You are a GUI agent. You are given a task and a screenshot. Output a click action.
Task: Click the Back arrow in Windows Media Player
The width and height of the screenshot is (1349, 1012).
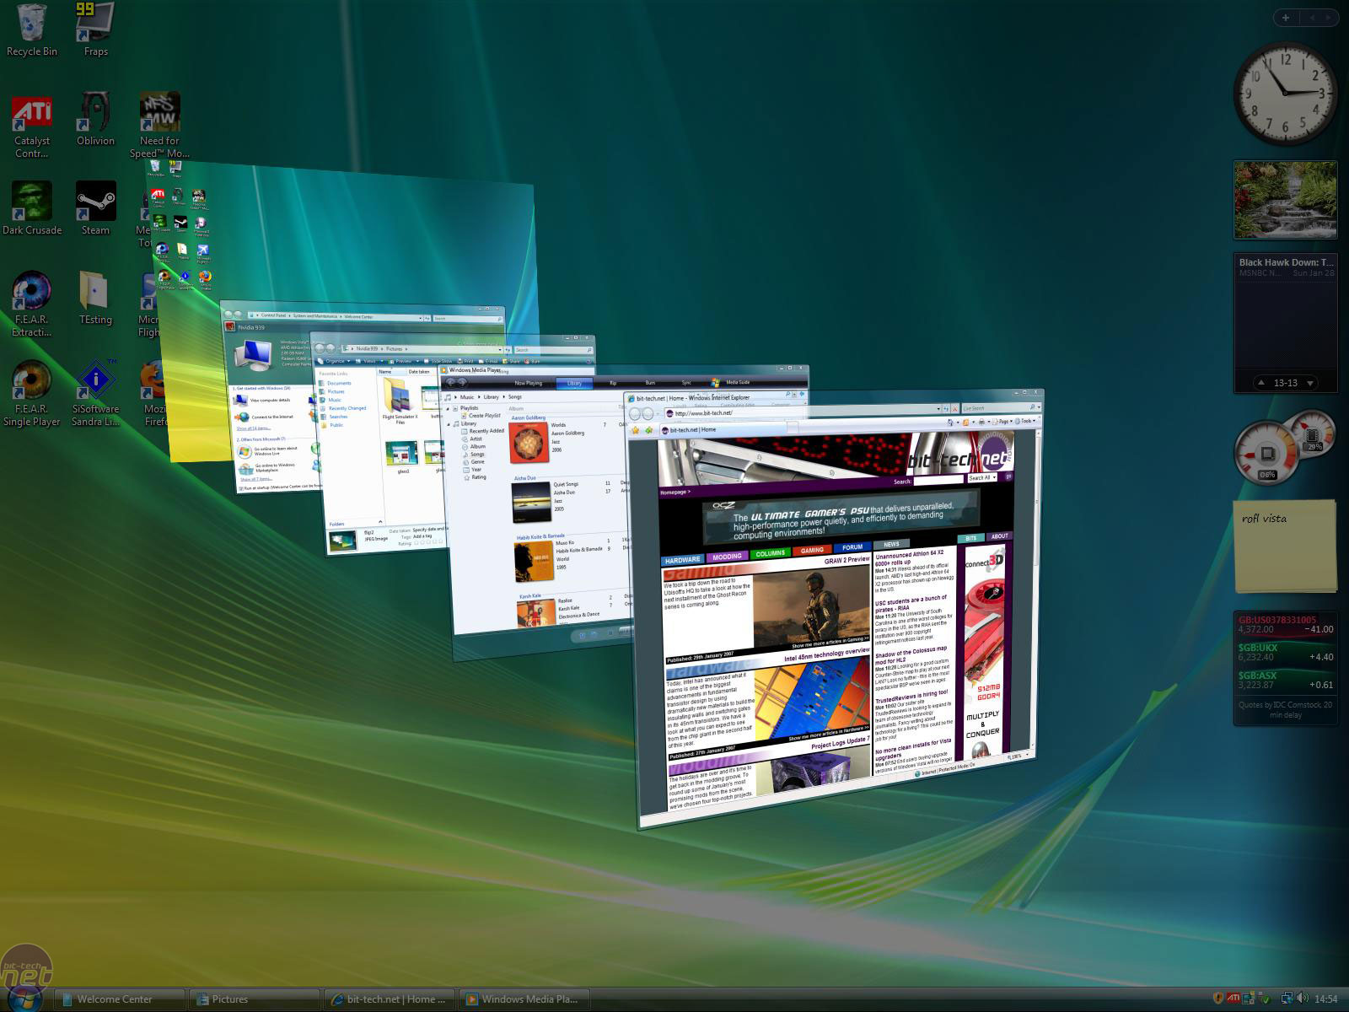(450, 382)
